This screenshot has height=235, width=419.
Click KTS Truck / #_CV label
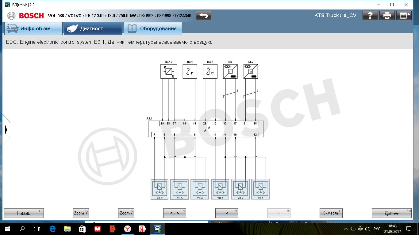click(335, 15)
